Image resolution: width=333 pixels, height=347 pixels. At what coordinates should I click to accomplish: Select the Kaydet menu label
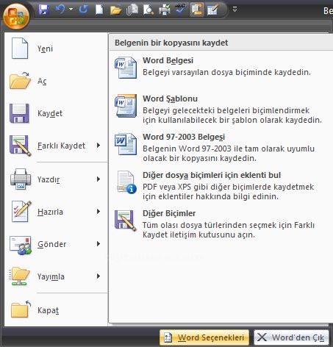coord(50,113)
